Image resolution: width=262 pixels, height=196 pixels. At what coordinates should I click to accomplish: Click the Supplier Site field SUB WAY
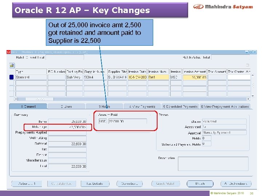click(117, 77)
